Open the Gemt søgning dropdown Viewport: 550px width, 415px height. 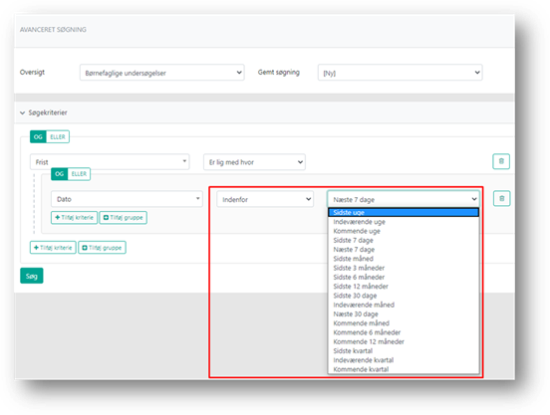click(x=400, y=73)
